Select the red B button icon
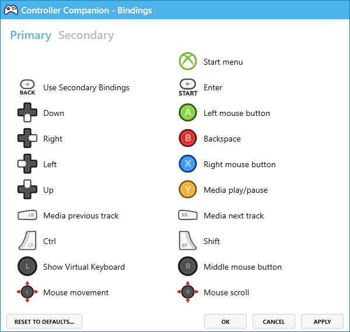Screen dimensions: 350x332 tap(188, 139)
